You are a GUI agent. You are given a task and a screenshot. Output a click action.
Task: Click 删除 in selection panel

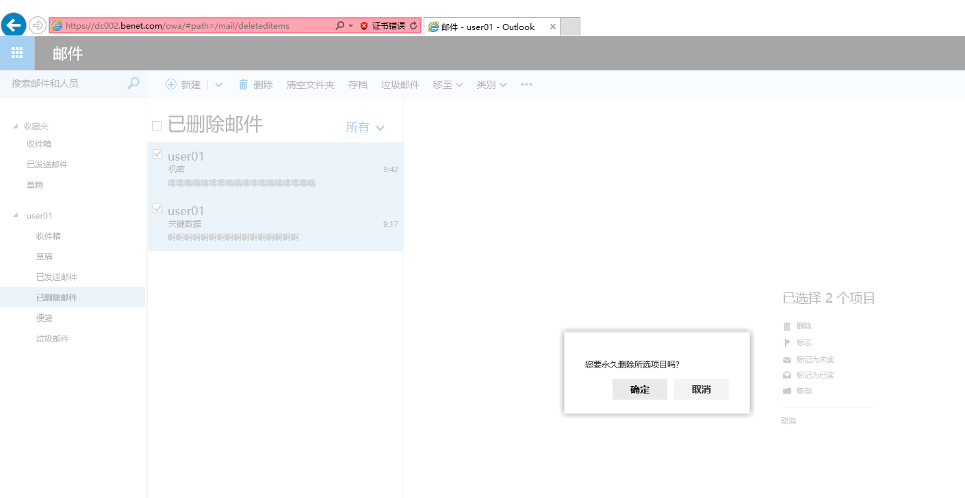tap(804, 327)
